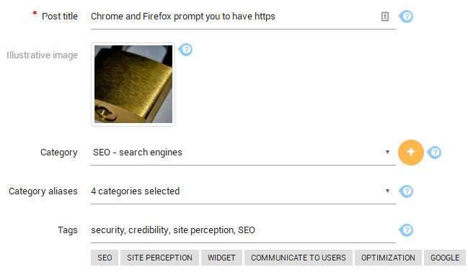
Task: Open help icon next to illustrative image
Action: tap(185, 50)
